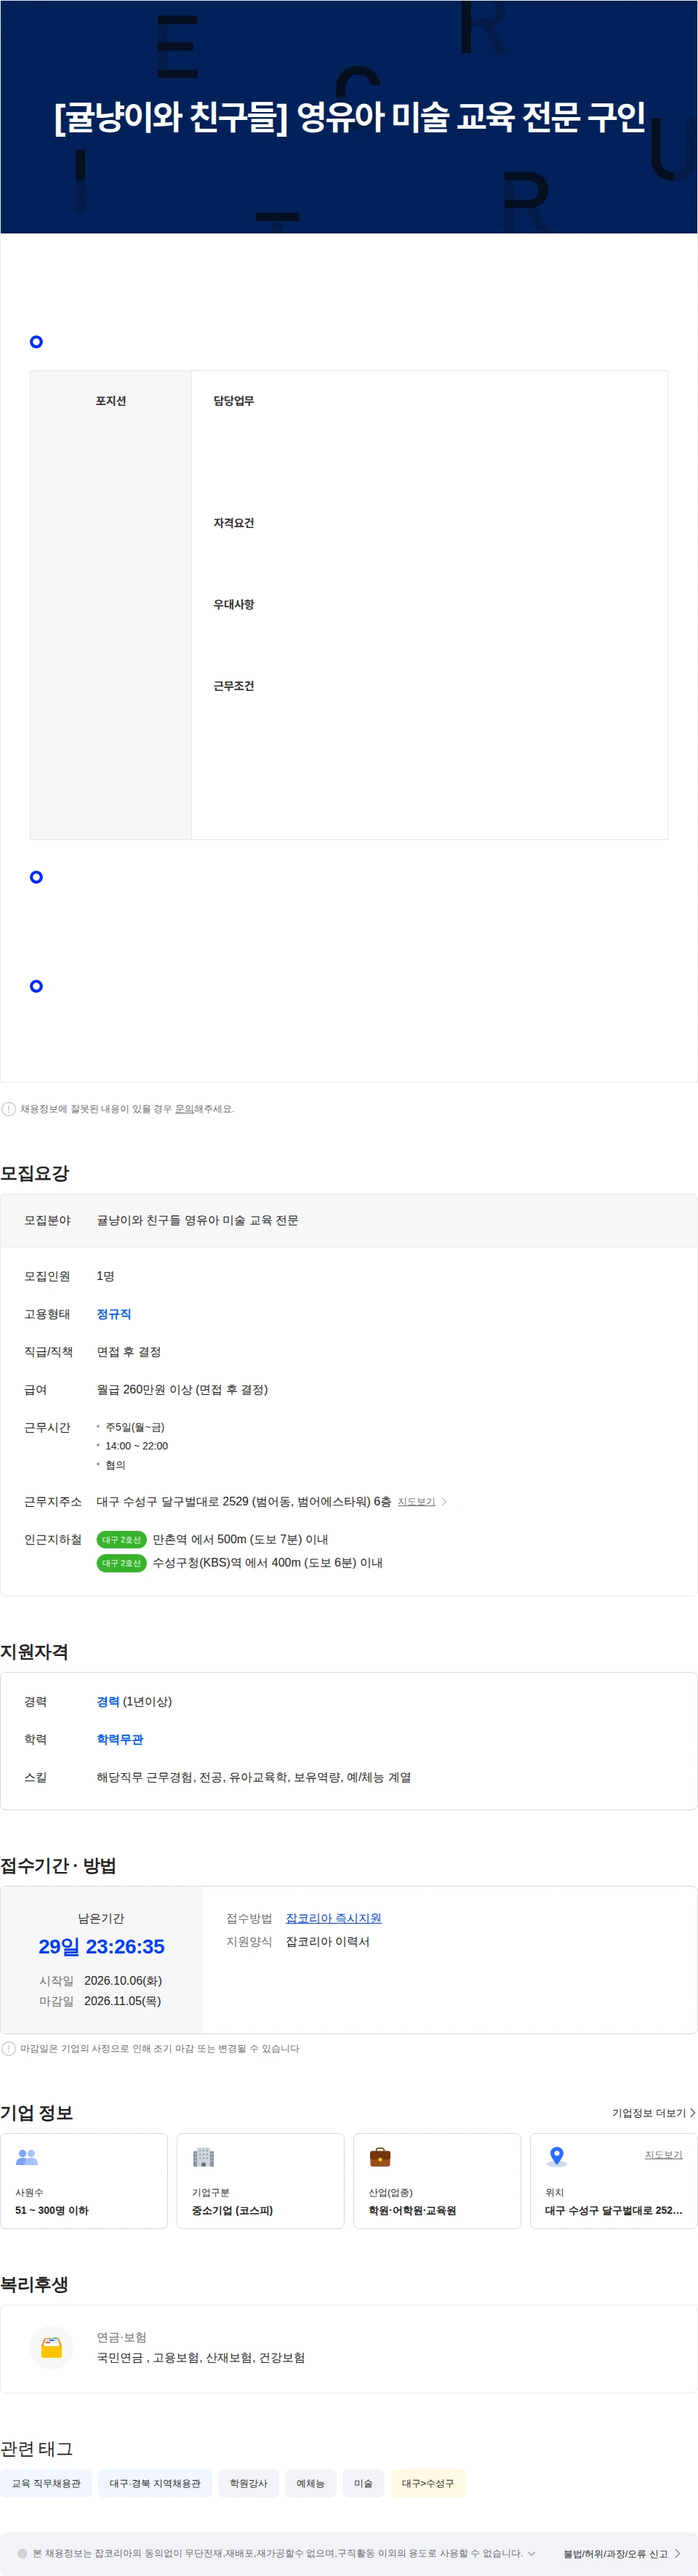The image size is (698, 2576).
Task: Select the 대구·경북 지역채용관 tag
Action: (x=155, y=2483)
